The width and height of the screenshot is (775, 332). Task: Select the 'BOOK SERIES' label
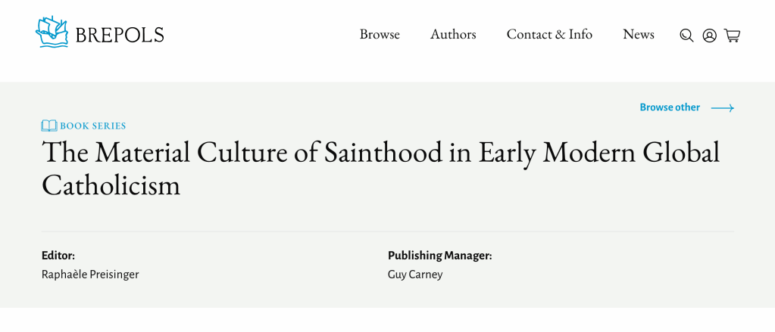pyautogui.click(x=93, y=126)
